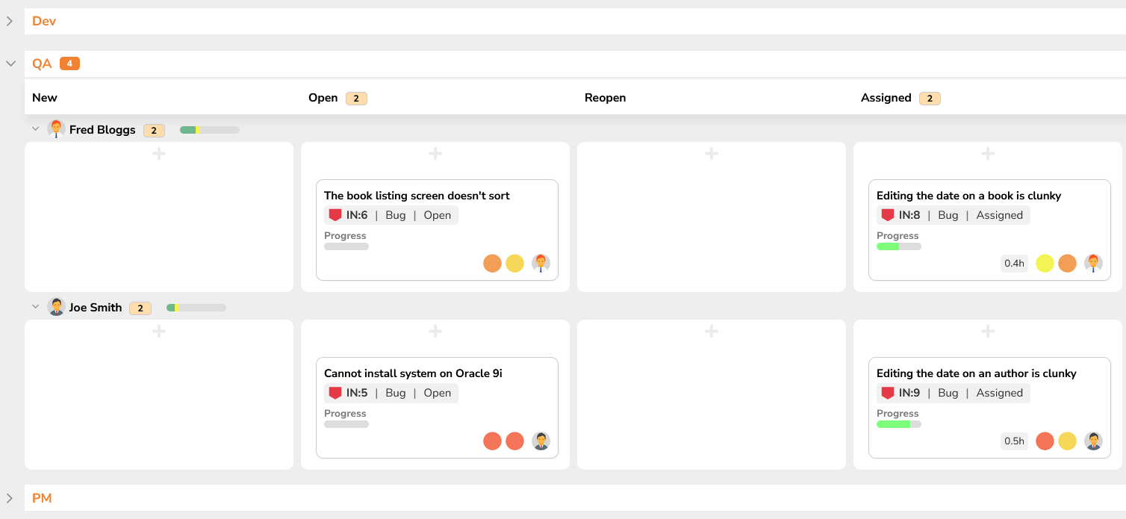Expand the PM section
Viewport: 1126px width, 519px height.
tap(10, 498)
